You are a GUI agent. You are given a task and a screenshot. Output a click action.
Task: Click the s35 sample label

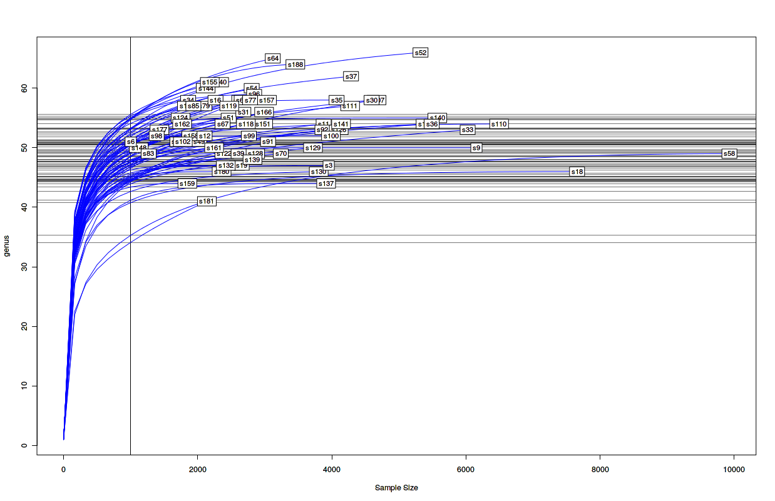[x=336, y=100]
